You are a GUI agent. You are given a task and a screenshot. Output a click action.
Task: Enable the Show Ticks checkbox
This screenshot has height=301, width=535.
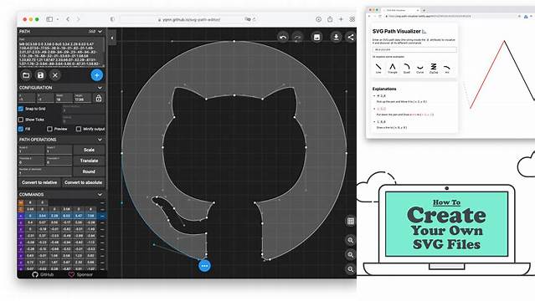point(21,120)
